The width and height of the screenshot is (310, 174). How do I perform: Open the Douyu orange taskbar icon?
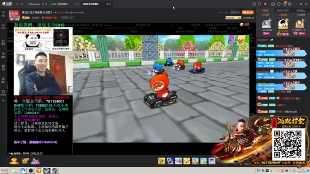(39, 171)
